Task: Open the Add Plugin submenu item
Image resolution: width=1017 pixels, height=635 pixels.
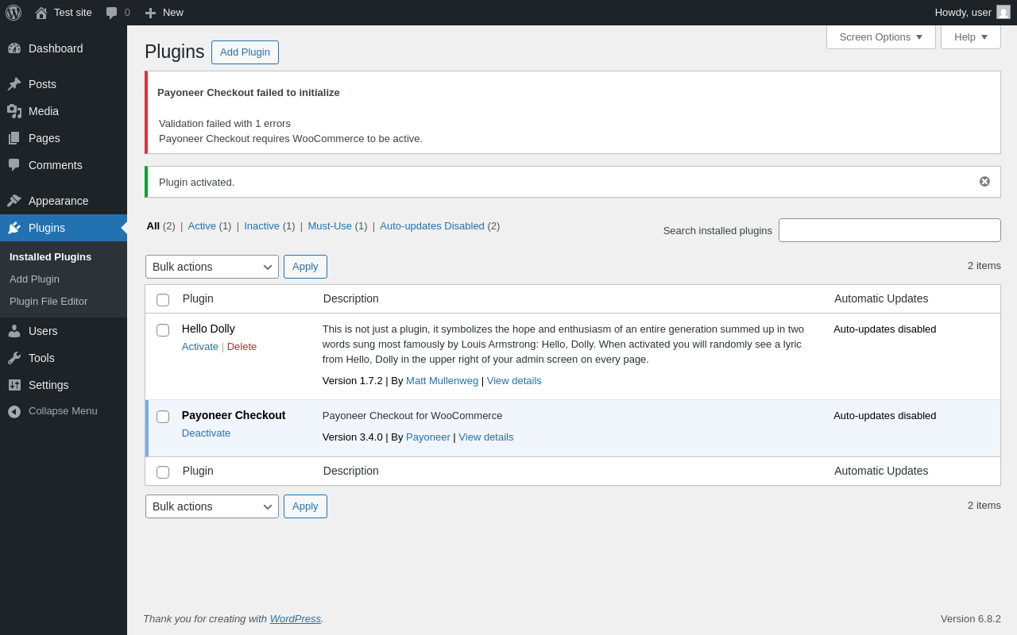Action: click(x=34, y=279)
